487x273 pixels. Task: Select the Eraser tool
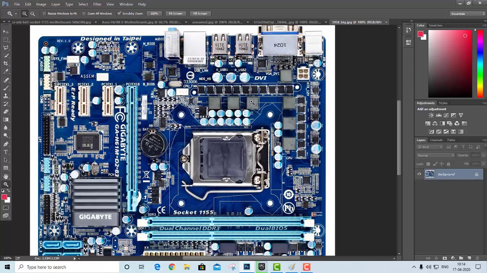pyautogui.click(x=6, y=111)
